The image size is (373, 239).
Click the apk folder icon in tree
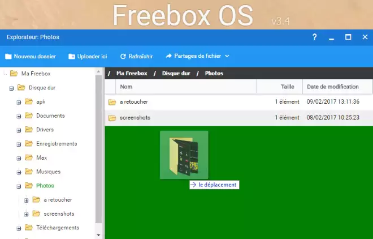click(x=29, y=101)
